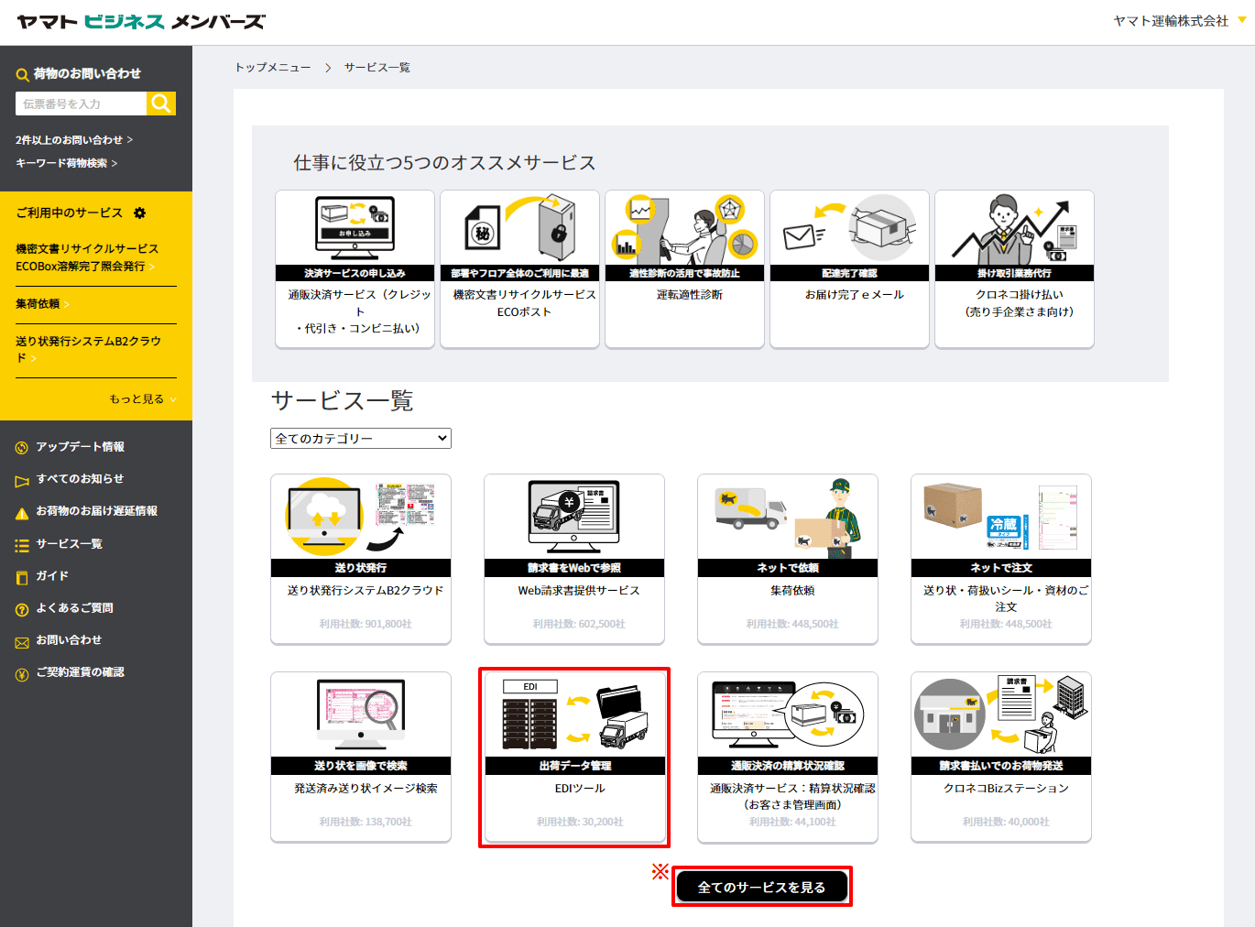Click the すべてのお知らせ flag icon
This screenshot has width=1255, height=927.
22,481
